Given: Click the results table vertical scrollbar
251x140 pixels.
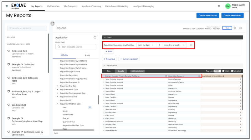Looking at the screenshot, I should (242, 93).
